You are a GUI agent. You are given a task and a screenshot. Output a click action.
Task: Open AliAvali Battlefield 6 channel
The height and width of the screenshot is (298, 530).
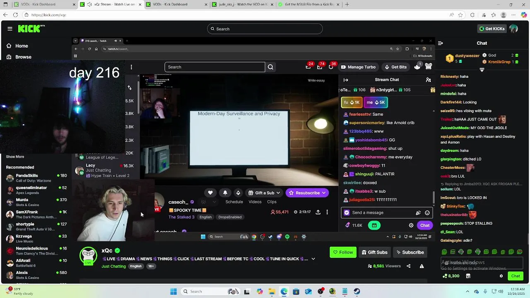(x=36, y=263)
